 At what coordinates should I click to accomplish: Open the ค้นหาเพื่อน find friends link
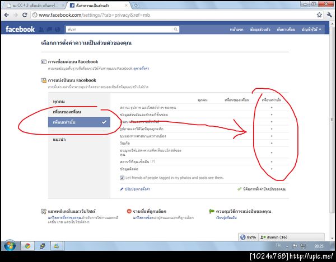[x=286, y=30]
